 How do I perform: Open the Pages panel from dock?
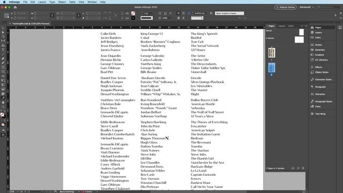[x=322, y=27]
